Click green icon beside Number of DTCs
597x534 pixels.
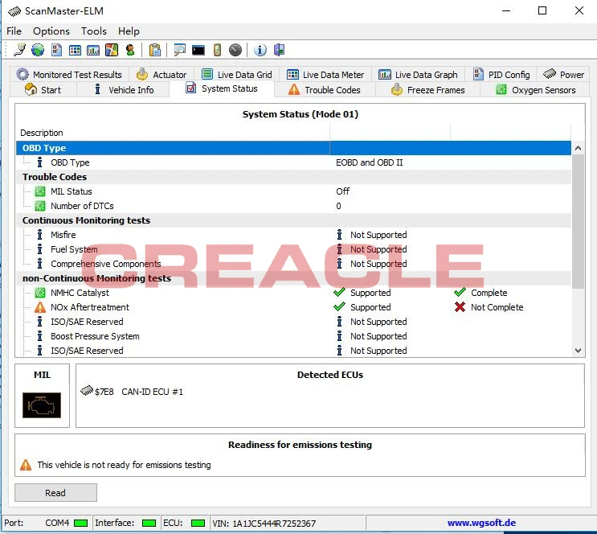40,206
